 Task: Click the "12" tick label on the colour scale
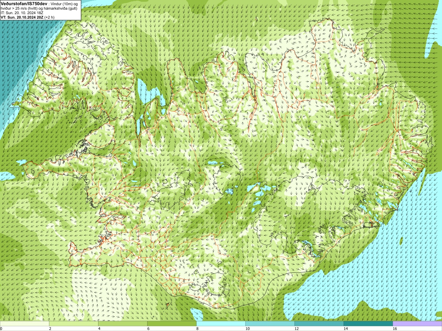[296, 329]
